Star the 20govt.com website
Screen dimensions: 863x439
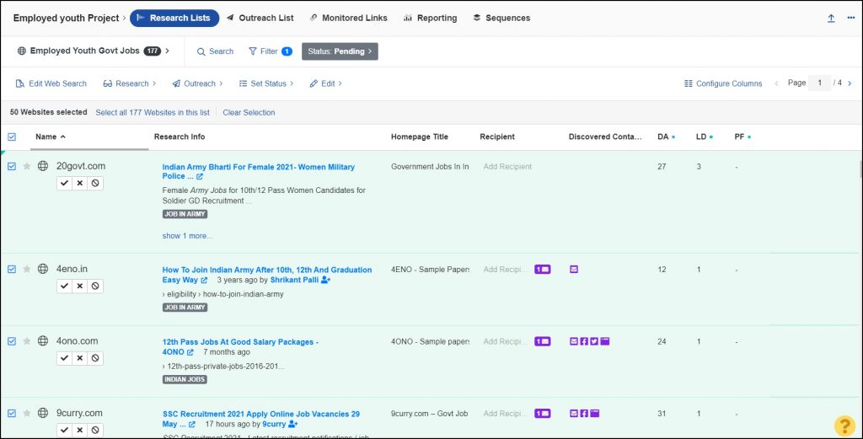[26, 166]
